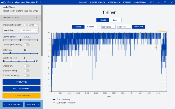Open Weight Initialization imagenet dropdown
Screen dimensions: 175x109
31,25
